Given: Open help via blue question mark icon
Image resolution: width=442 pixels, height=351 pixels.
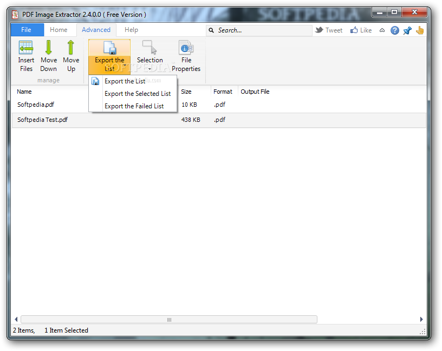Looking at the screenshot, I should (395, 30).
